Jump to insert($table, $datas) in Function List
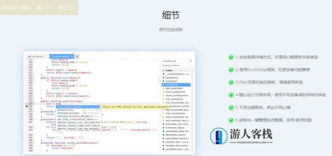Viewport: 332px width, 156px height. [x=176, y=128]
